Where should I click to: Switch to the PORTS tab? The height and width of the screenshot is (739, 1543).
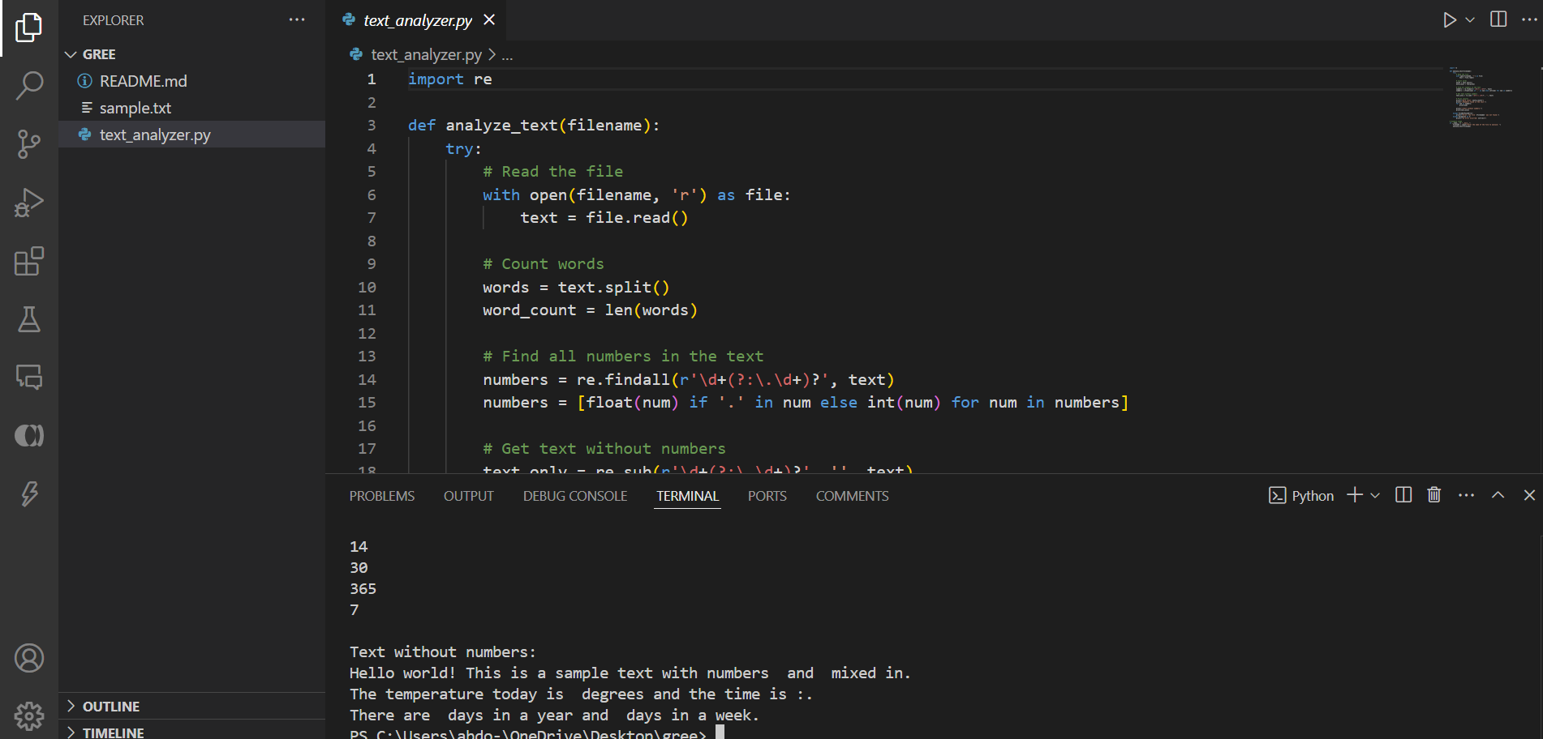[767, 496]
